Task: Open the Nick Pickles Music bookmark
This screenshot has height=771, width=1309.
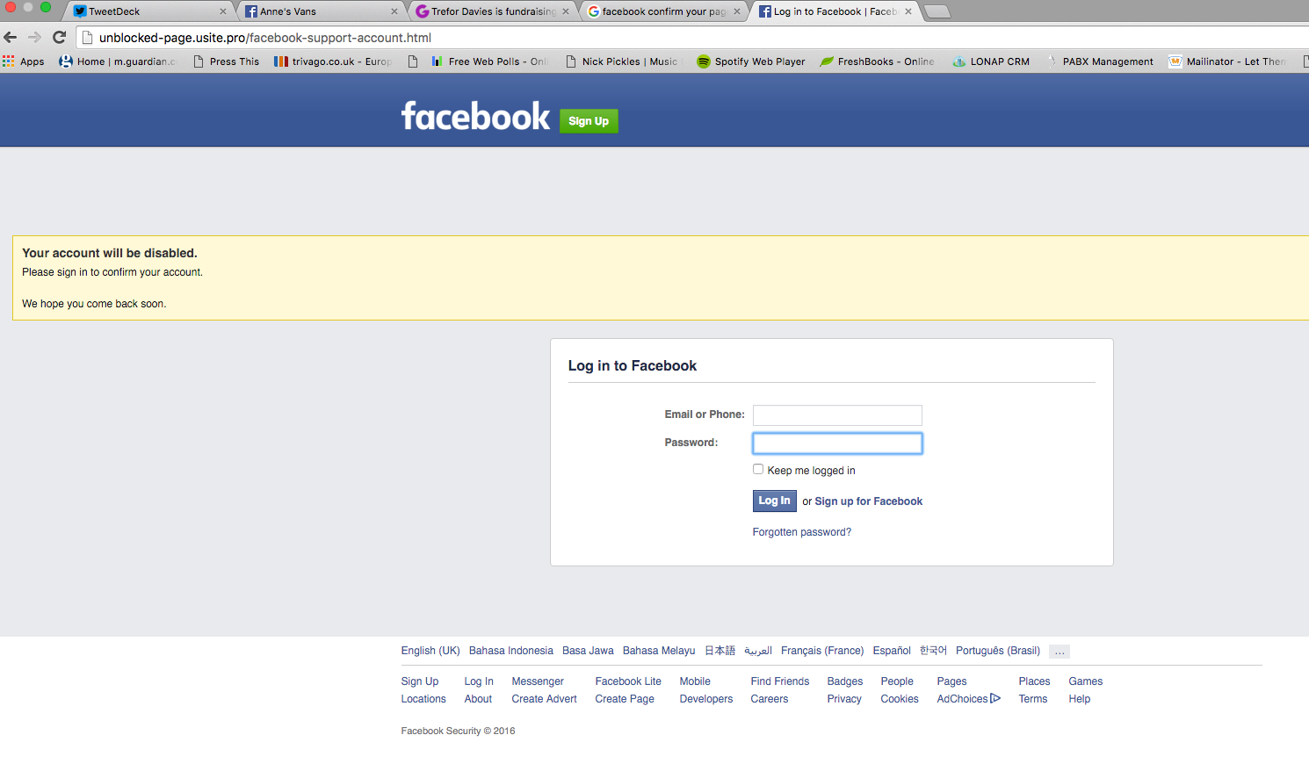Action: tap(624, 61)
